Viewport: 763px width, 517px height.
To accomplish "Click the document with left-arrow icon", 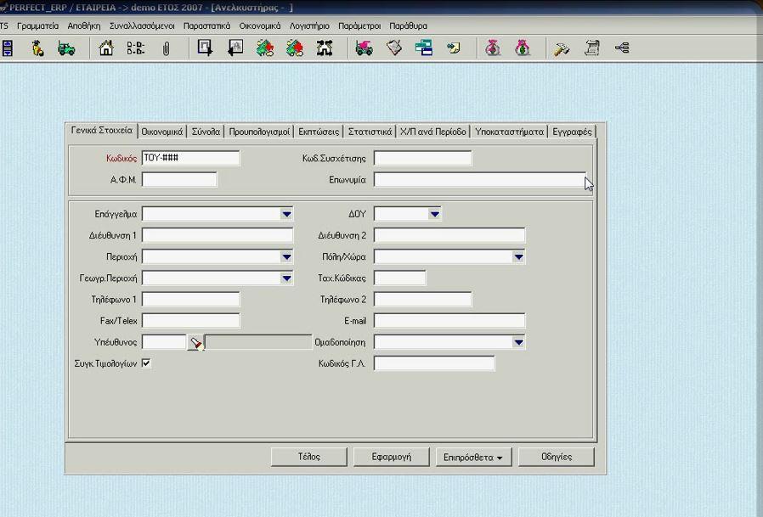I will (235, 48).
